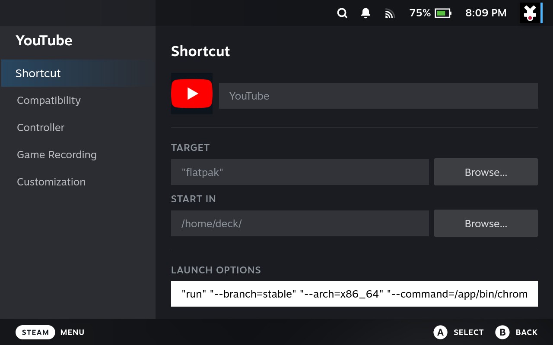Switch to the Compatibility tab
Image resolution: width=553 pixels, height=345 pixels.
click(78, 100)
